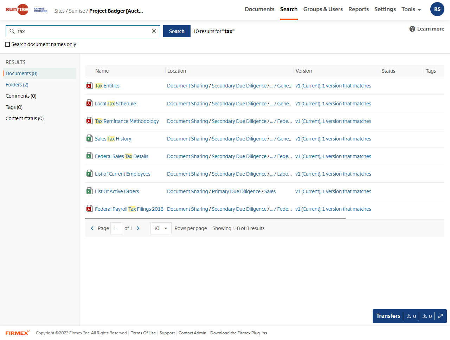Go to the Documents section

pyautogui.click(x=259, y=9)
